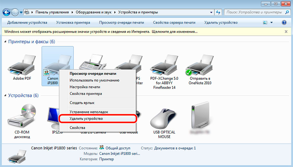Select the PDF-XChange 5.0 printer icon

(164, 65)
